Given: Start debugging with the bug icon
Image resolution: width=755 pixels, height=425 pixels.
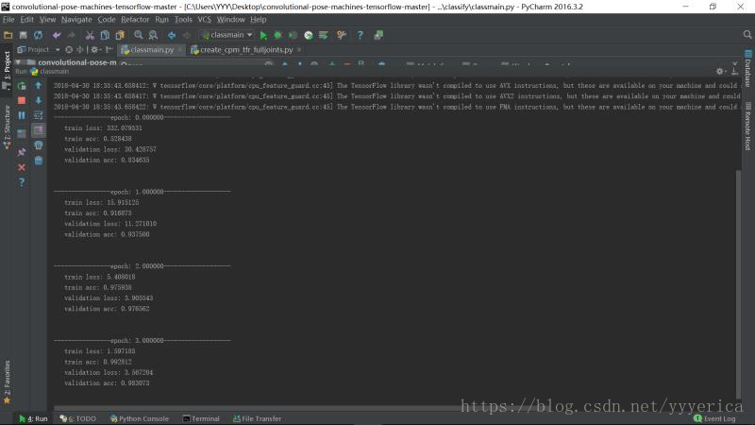Looking at the screenshot, I should 277,35.
